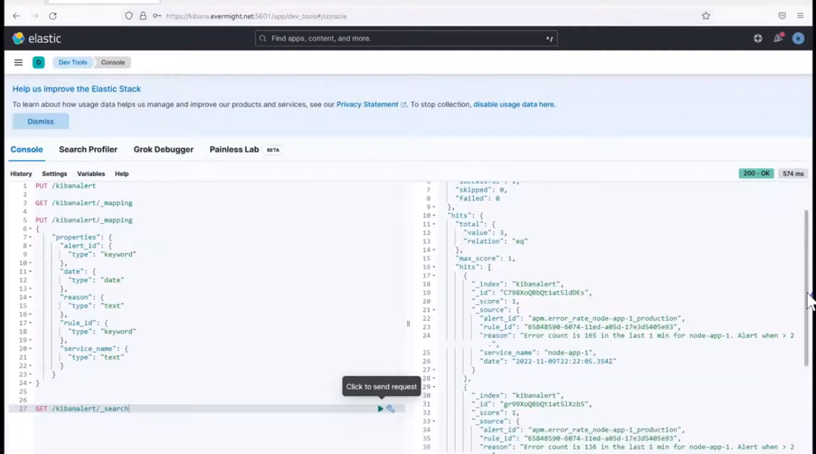Collapse the output hits array at line 16

[434, 267]
